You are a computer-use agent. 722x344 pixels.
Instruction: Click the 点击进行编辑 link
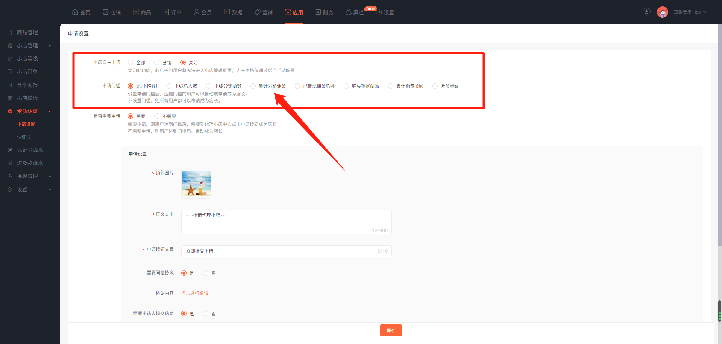click(x=195, y=293)
